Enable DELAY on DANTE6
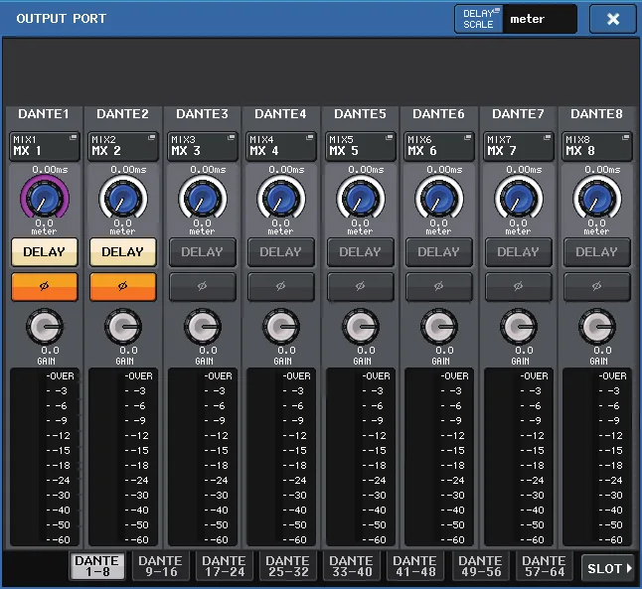Viewport: 642px width, 589px height. click(439, 252)
